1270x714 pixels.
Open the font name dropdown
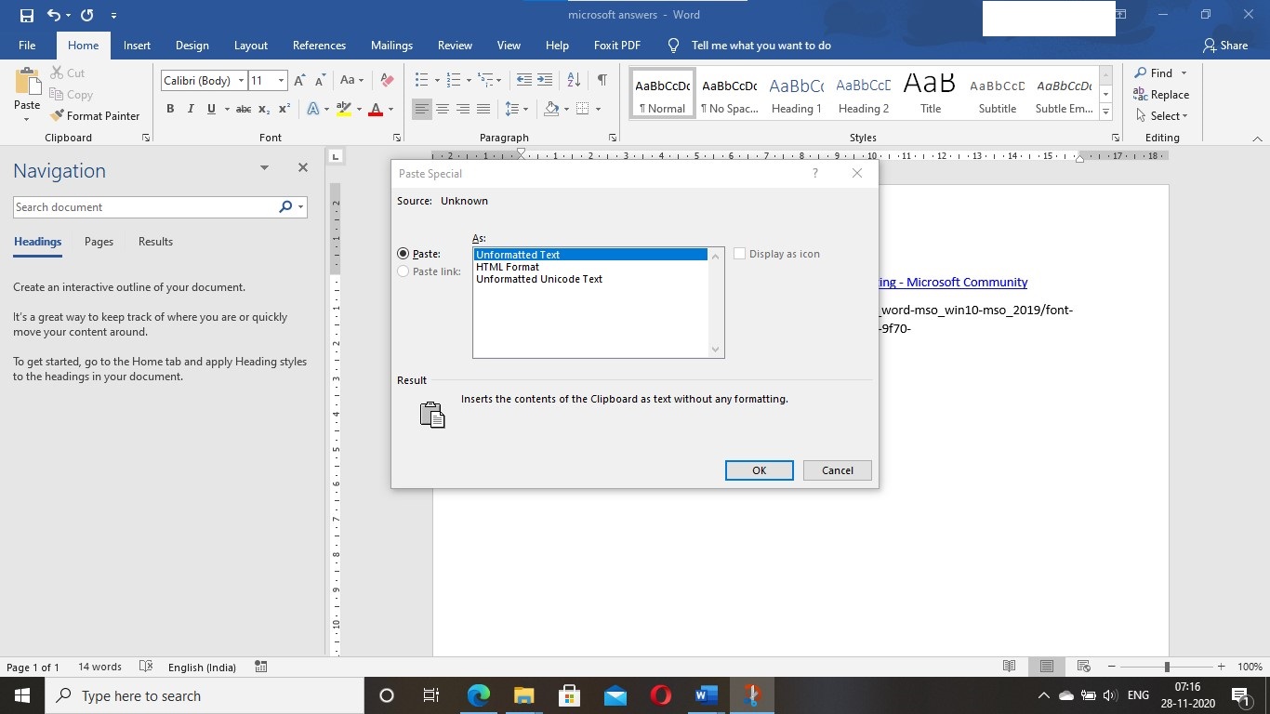[x=241, y=81]
